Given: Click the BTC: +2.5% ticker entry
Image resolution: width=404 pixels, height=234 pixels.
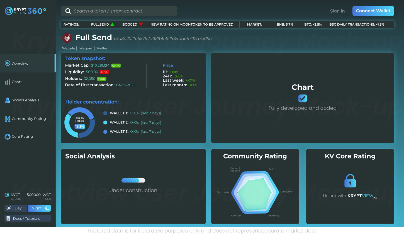Looking at the screenshot, I should [313, 25].
